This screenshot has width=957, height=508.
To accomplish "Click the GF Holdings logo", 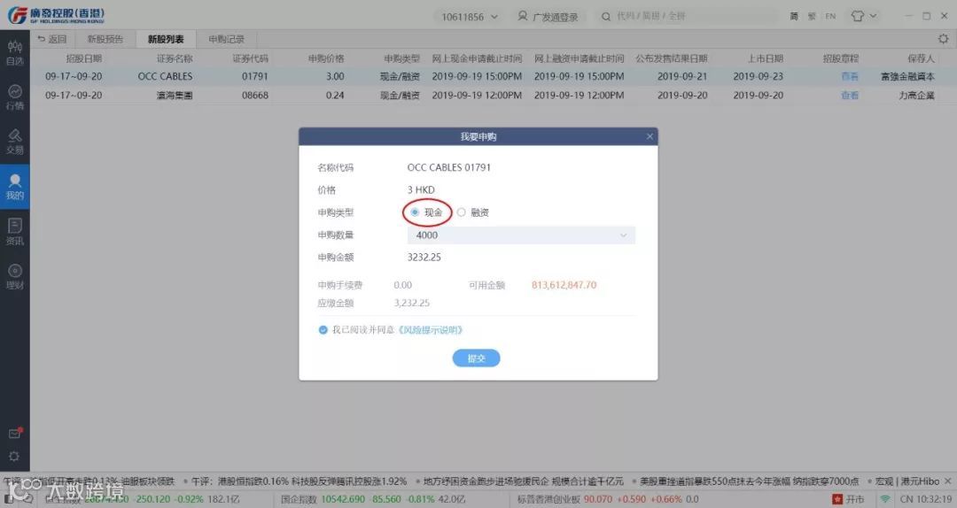I will tap(56, 15).
